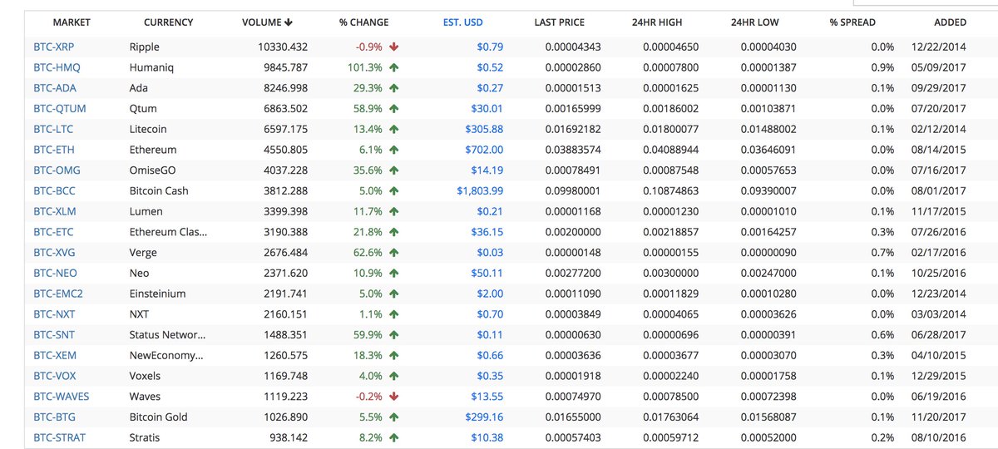Open the BTC-BCC market link
This screenshot has height=449, width=998.
coord(55,190)
